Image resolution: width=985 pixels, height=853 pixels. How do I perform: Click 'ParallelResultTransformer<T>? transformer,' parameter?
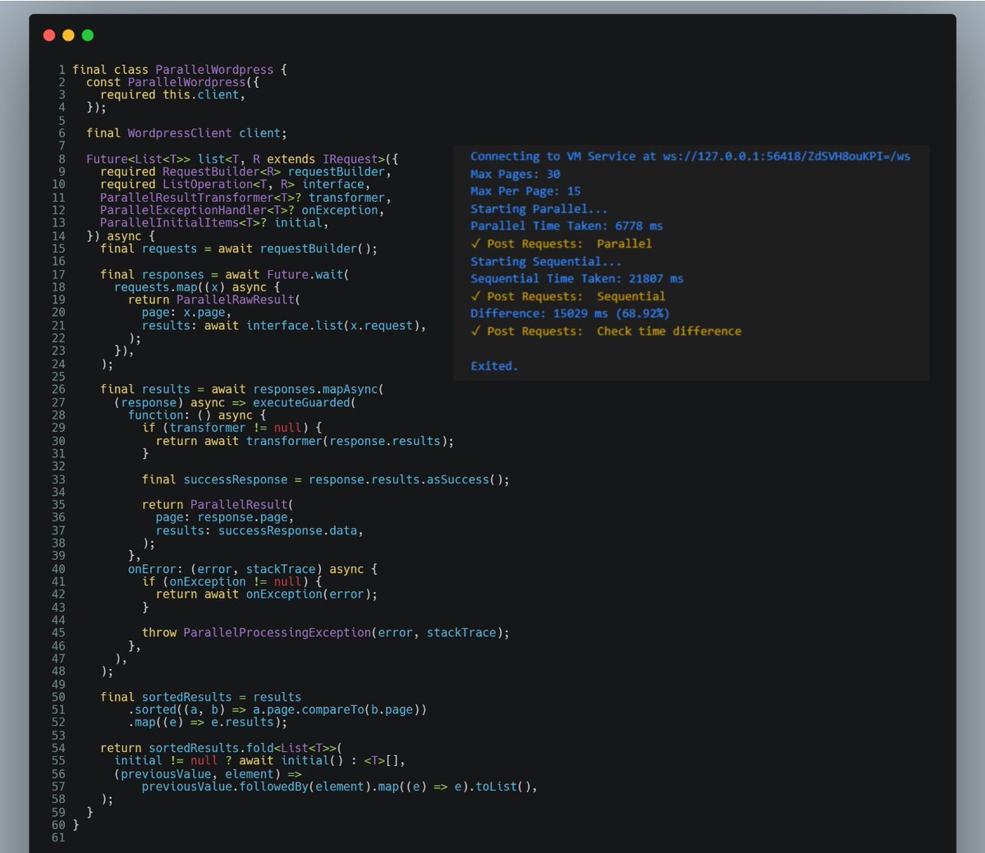pos(245,198)
